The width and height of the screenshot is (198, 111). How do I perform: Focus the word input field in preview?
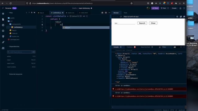click(125, 23)
